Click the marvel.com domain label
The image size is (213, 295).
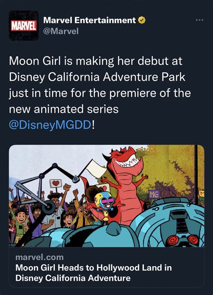coord(40,257)
